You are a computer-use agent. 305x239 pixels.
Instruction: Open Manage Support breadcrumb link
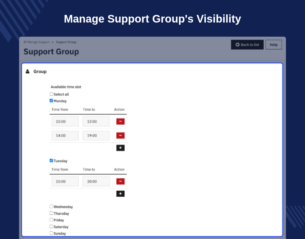pyautogui.click(x=37, y=42)
